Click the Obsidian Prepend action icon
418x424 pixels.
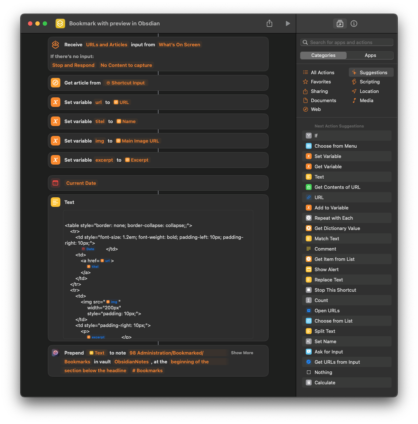(x=56, y=353)
